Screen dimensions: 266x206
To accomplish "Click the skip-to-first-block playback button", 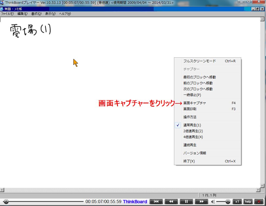I will tap(156, 201).
